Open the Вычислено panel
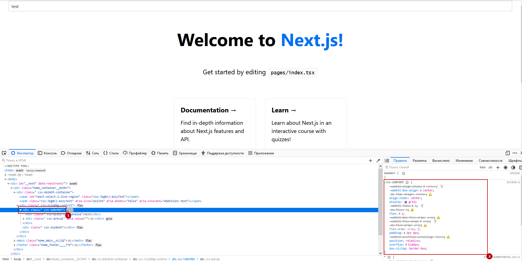 pos(441,160)
